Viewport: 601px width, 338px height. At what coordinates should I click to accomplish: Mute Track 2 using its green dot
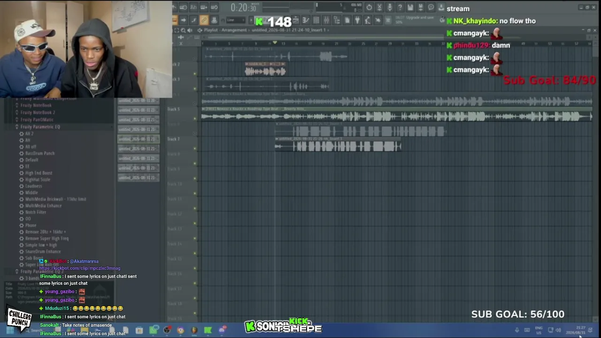tap(195, 74)
